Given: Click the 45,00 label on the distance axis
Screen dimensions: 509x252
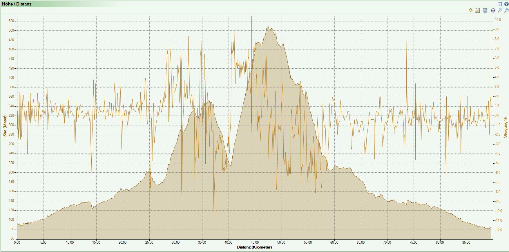Looking at the screenshot, I should pyautogui.click(x=255, y=242).
